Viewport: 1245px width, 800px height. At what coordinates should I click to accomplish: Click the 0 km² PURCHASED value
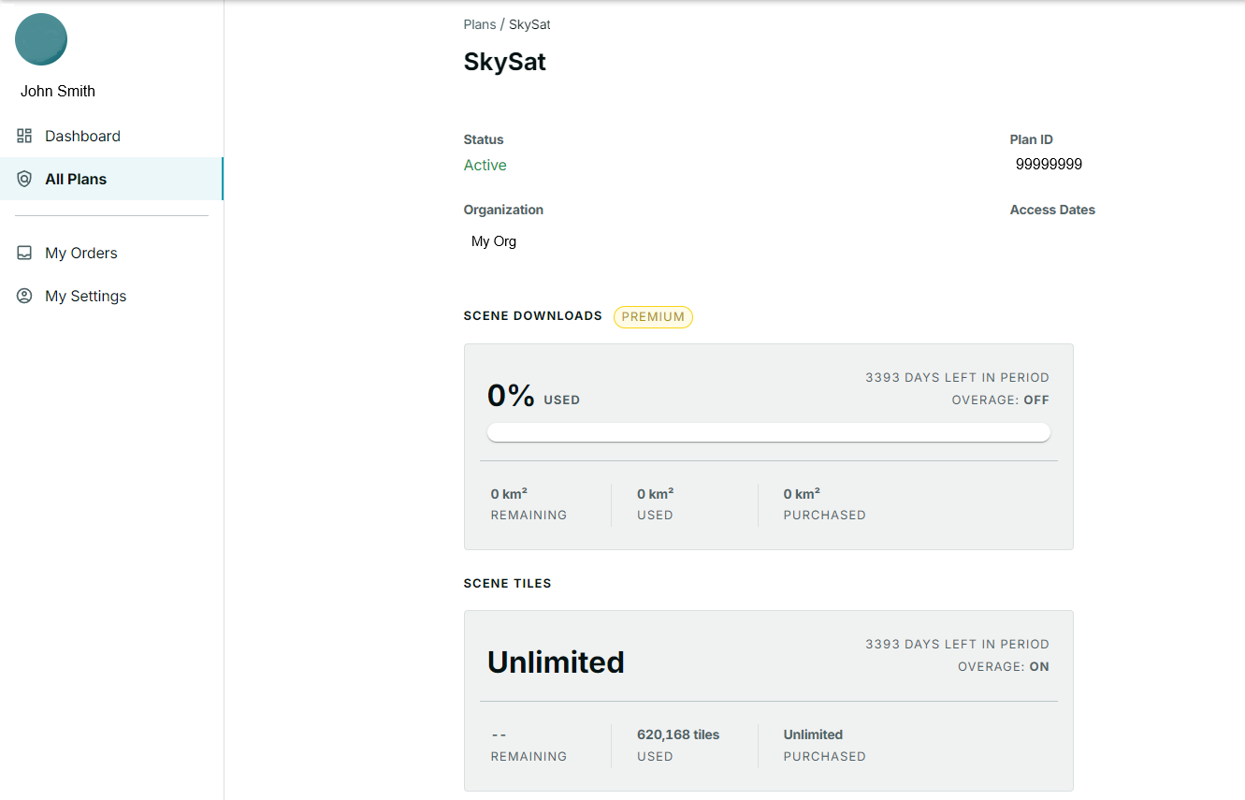[x=802, y=493]
